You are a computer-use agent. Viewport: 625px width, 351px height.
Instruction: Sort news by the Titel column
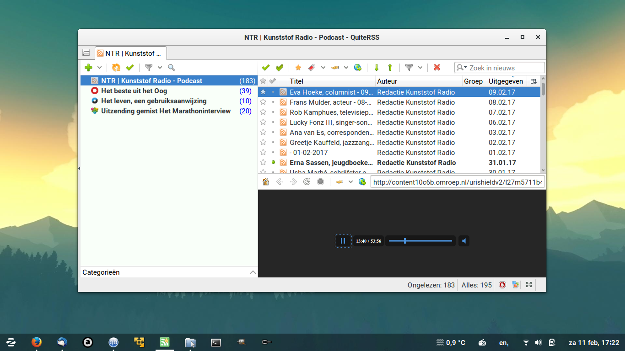pos(331,81)
